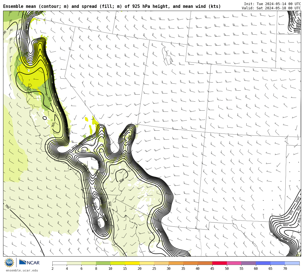Pick the light green 6–8 colorbar swatch
This screenshot has width=304, height=274.
click(89, 263)
